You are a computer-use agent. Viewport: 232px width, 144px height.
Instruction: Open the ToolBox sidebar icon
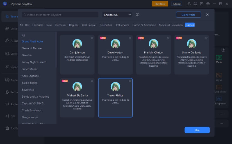pos(7,128)
